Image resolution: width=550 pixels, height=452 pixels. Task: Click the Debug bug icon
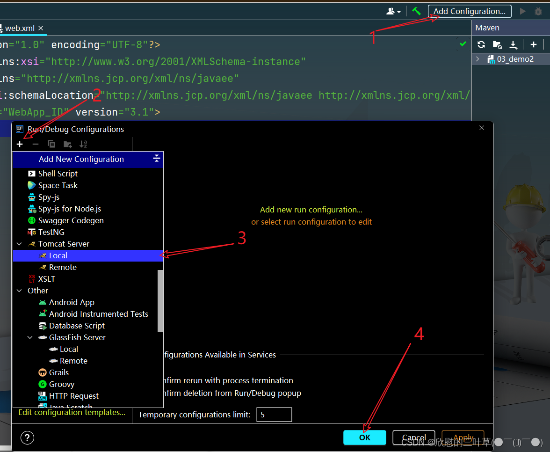[x=538, y=11]
